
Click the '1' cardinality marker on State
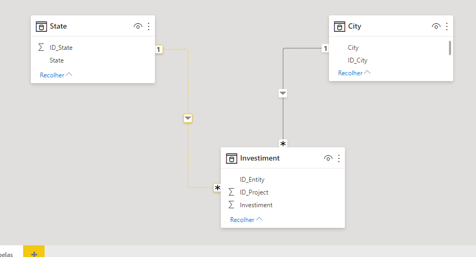159,49
